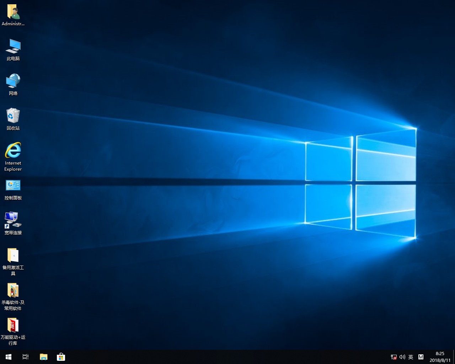Select the 网络 (Network) desktop icon

13,85
